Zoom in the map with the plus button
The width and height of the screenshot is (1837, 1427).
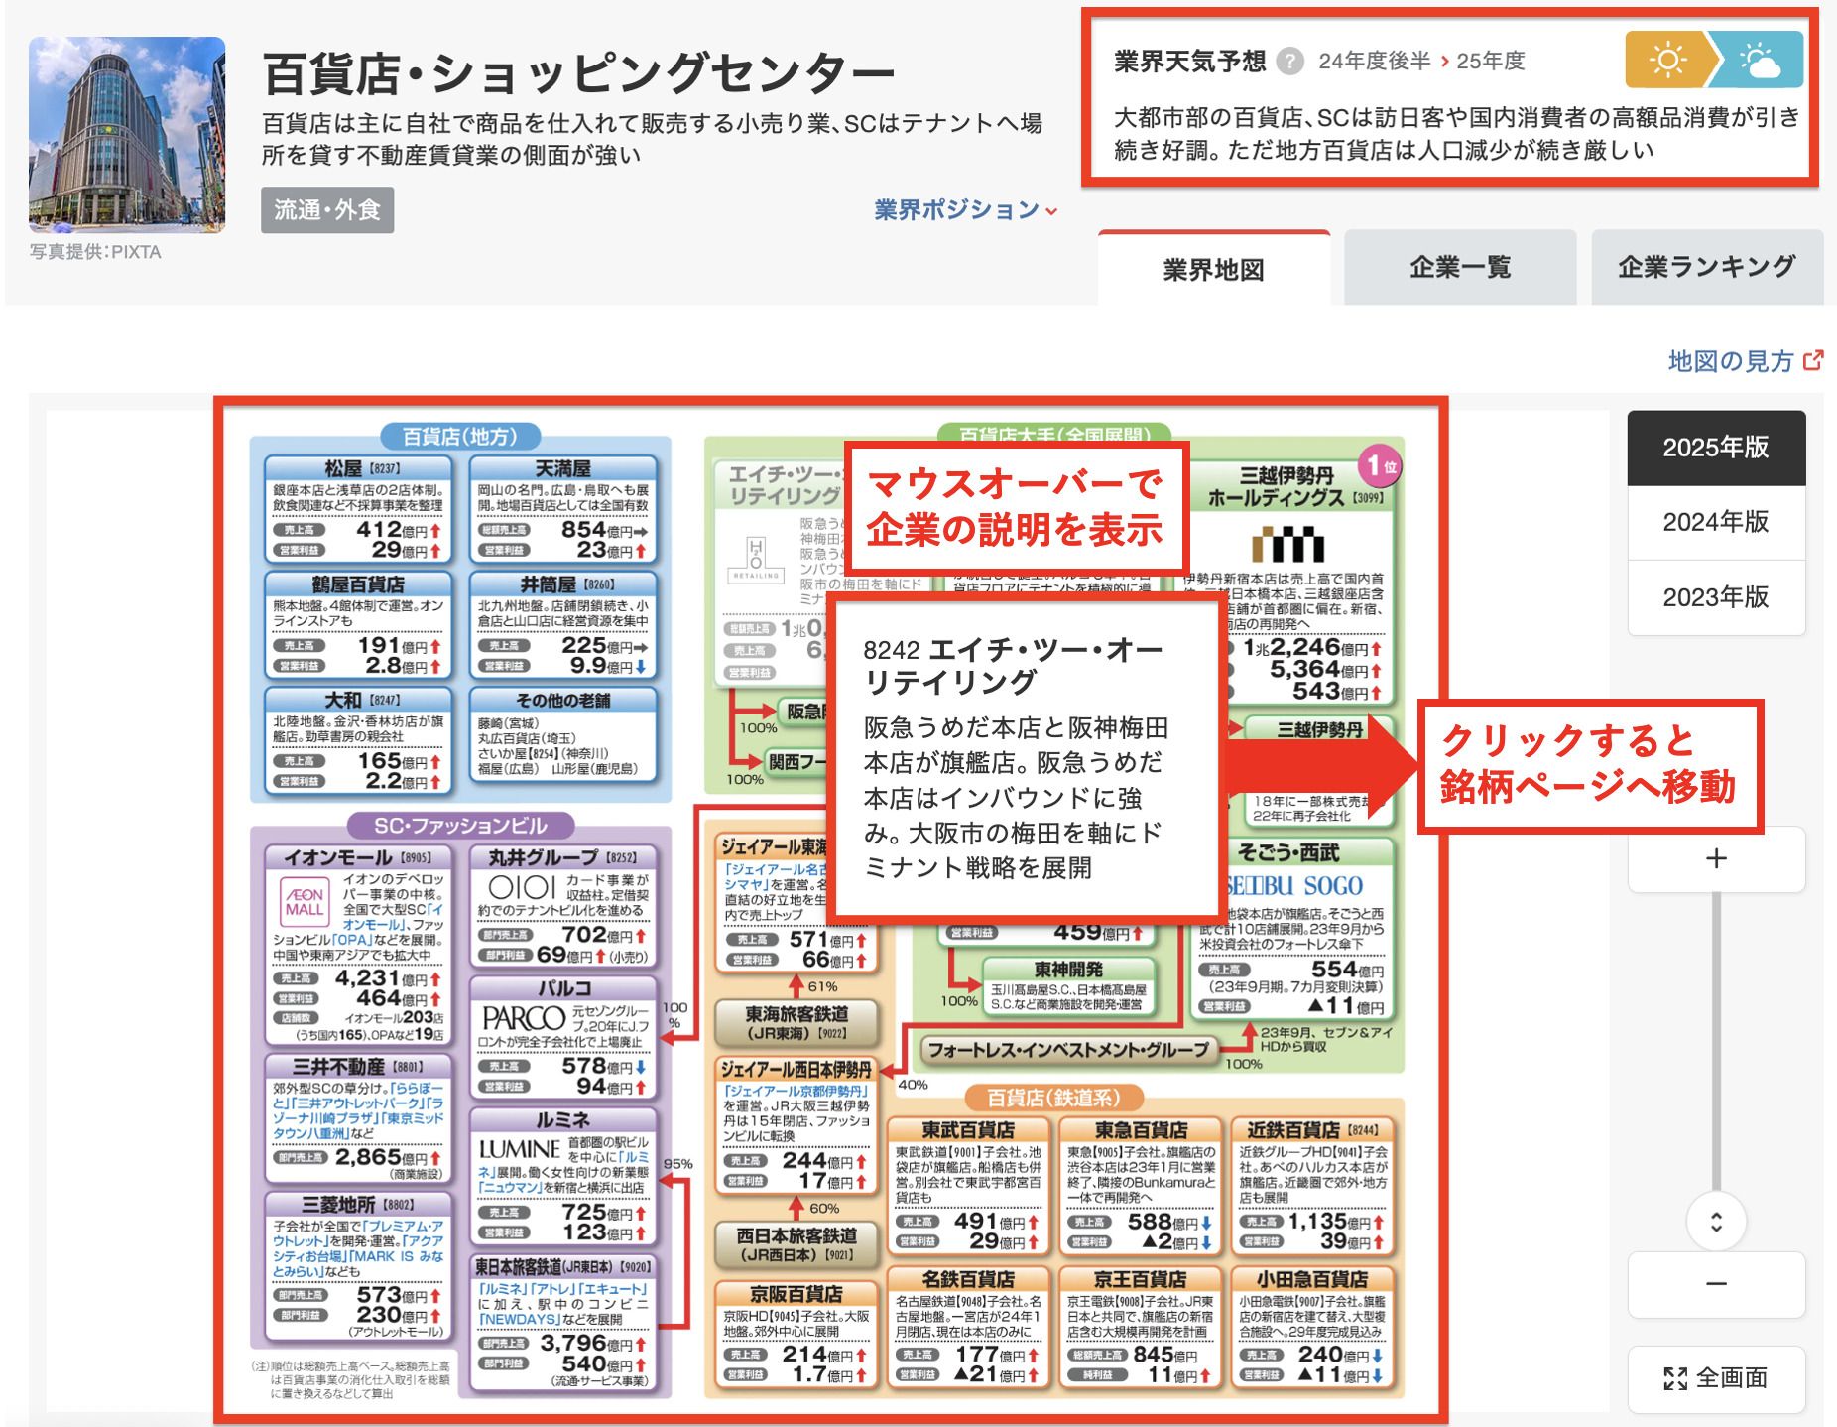coord(1716,859)
